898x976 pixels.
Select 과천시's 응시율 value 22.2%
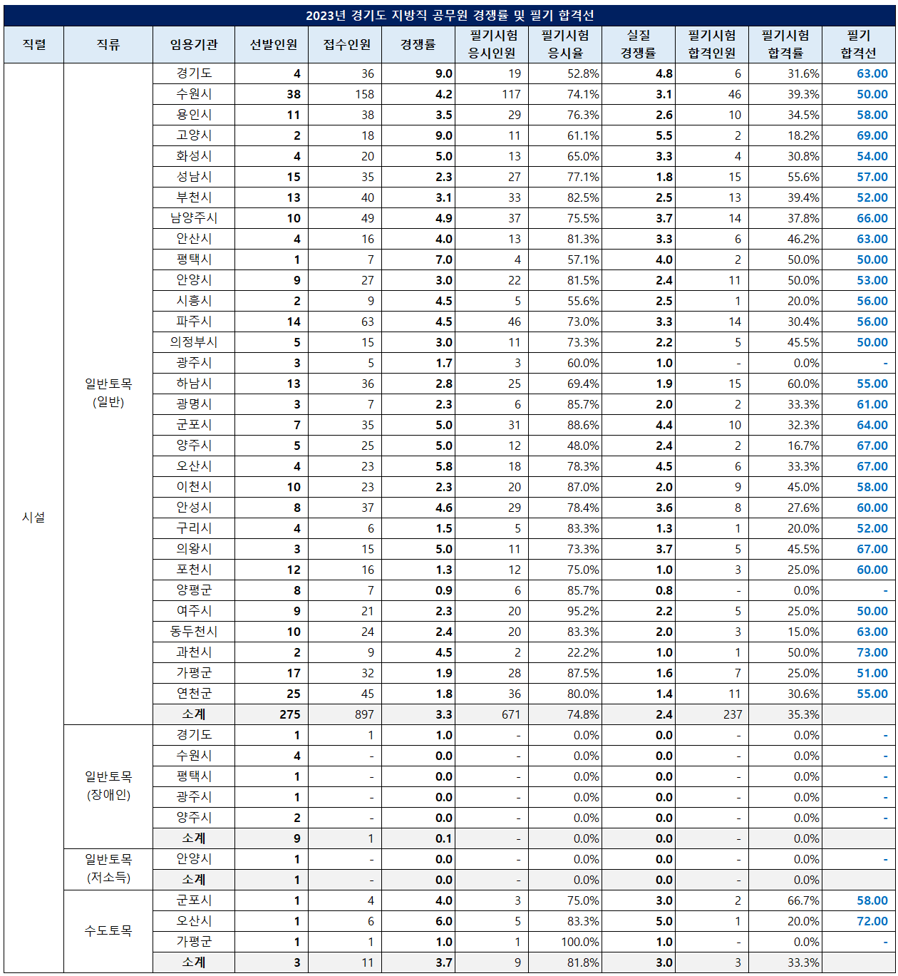(583, 652)
